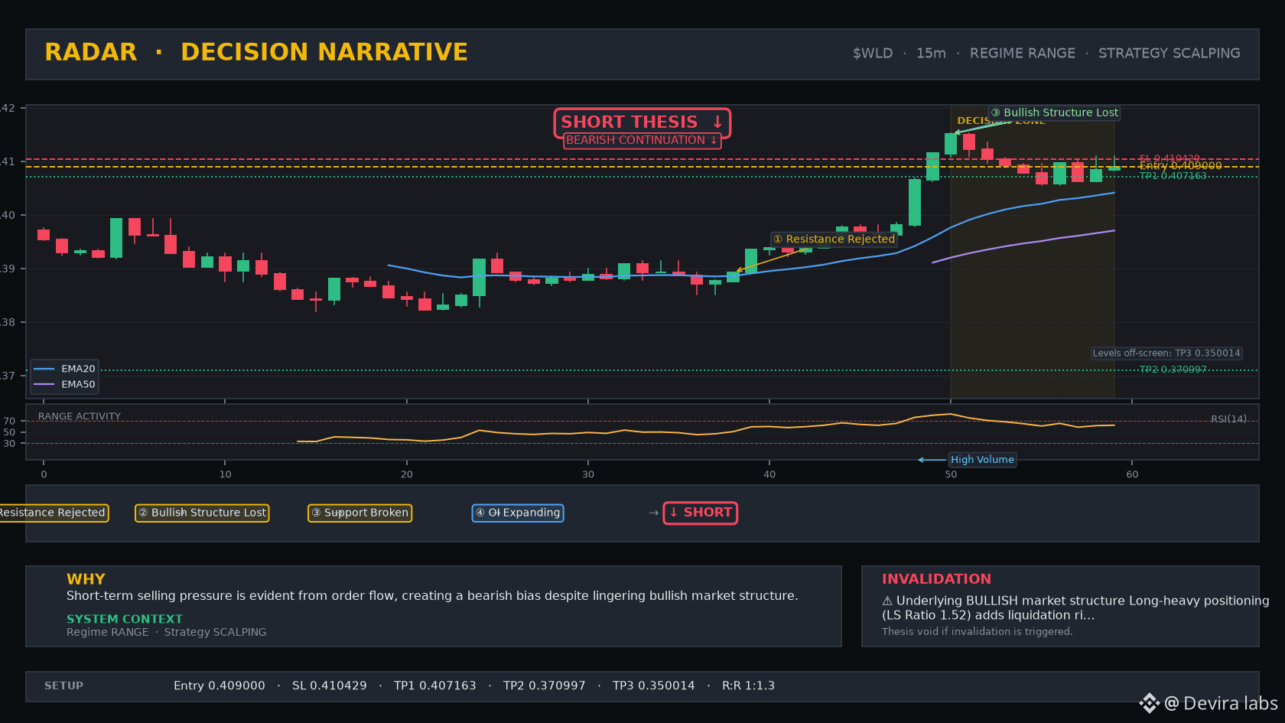Click the Entry 0.409000 label on the chart

[x=1180, y=166]
